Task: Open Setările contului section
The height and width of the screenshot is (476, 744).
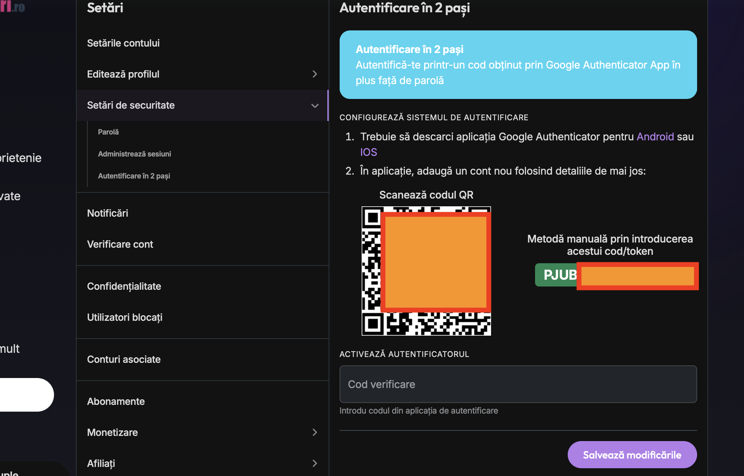Action: click(x=123, y=43)
